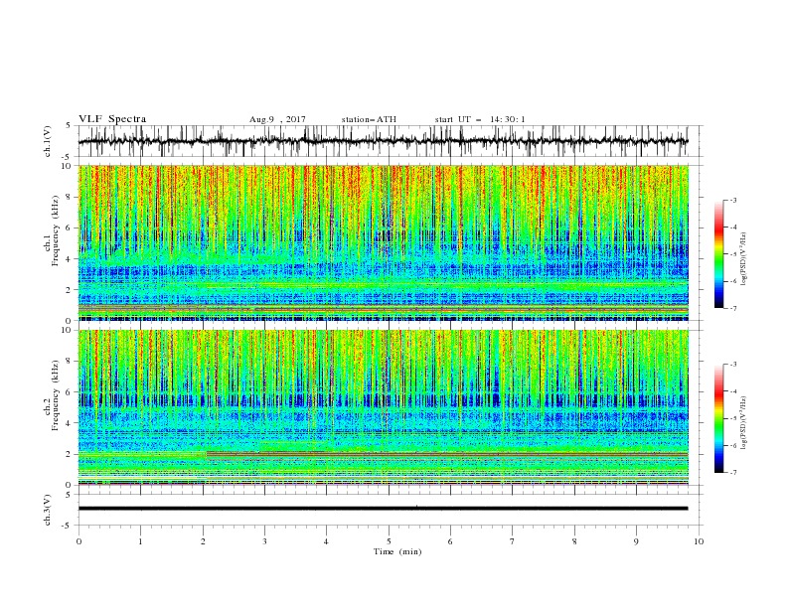Click the '1' label on the time axis

click(x=140, y=541)
